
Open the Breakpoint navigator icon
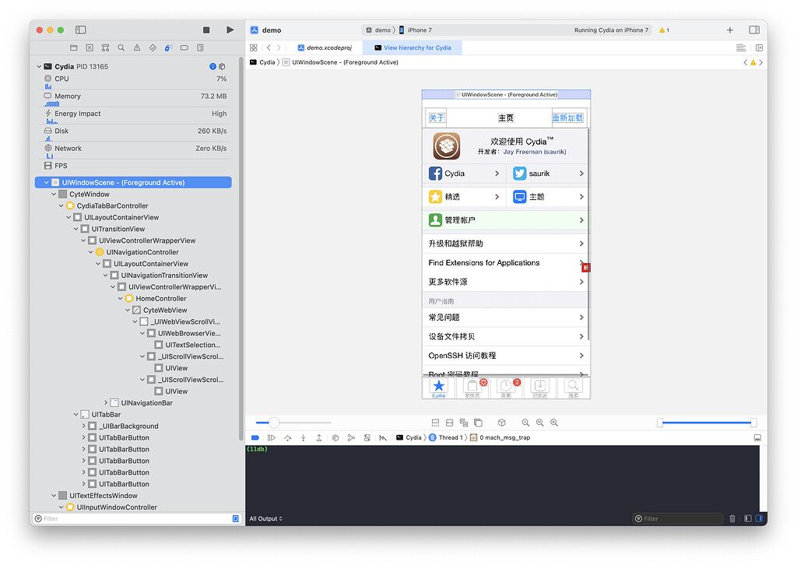pos(184,47)
